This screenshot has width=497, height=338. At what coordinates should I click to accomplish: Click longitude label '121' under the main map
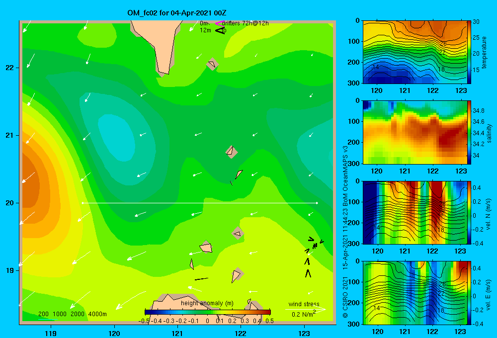[x=177, y=333]
